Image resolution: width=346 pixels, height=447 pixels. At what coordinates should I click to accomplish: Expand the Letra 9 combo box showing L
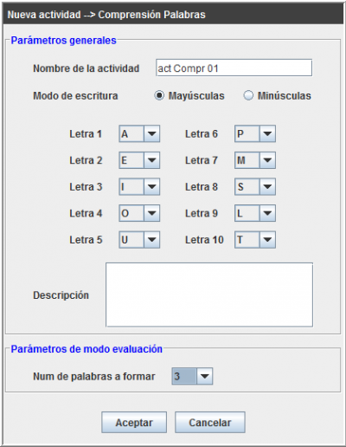click(x=255, y=213)
